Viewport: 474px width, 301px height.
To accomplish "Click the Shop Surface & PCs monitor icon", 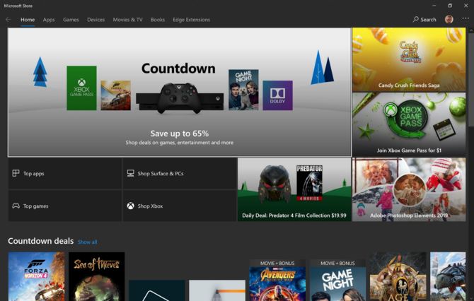I will (x=130, y=173).
